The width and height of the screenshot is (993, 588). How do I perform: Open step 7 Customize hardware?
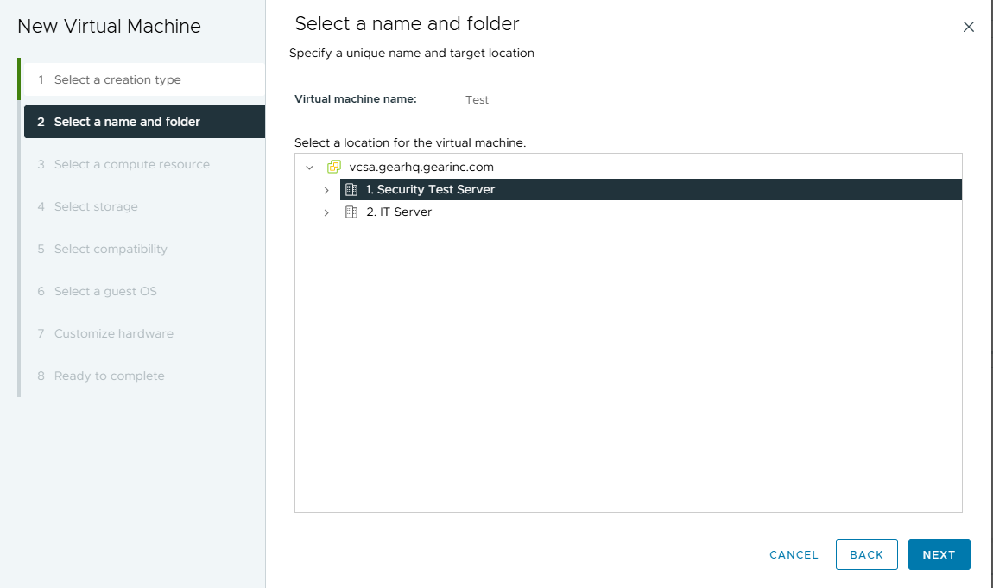tap(113, 333)
